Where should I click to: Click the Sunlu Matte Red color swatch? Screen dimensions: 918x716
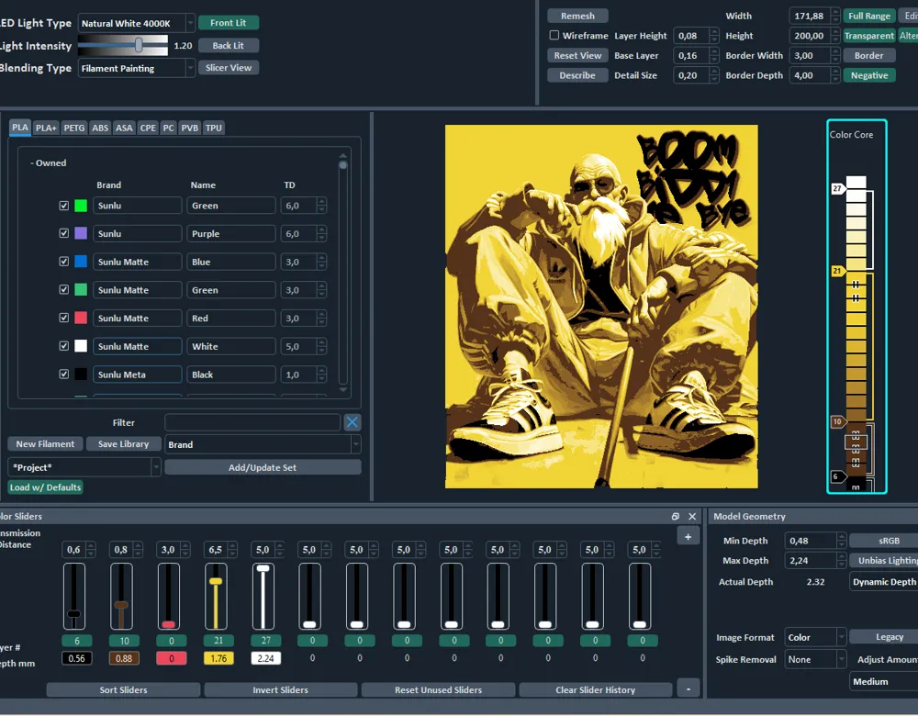tap(81, 318)
